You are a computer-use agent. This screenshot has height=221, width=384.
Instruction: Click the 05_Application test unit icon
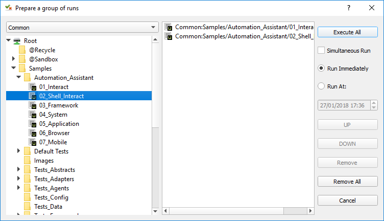pos(33,124)
